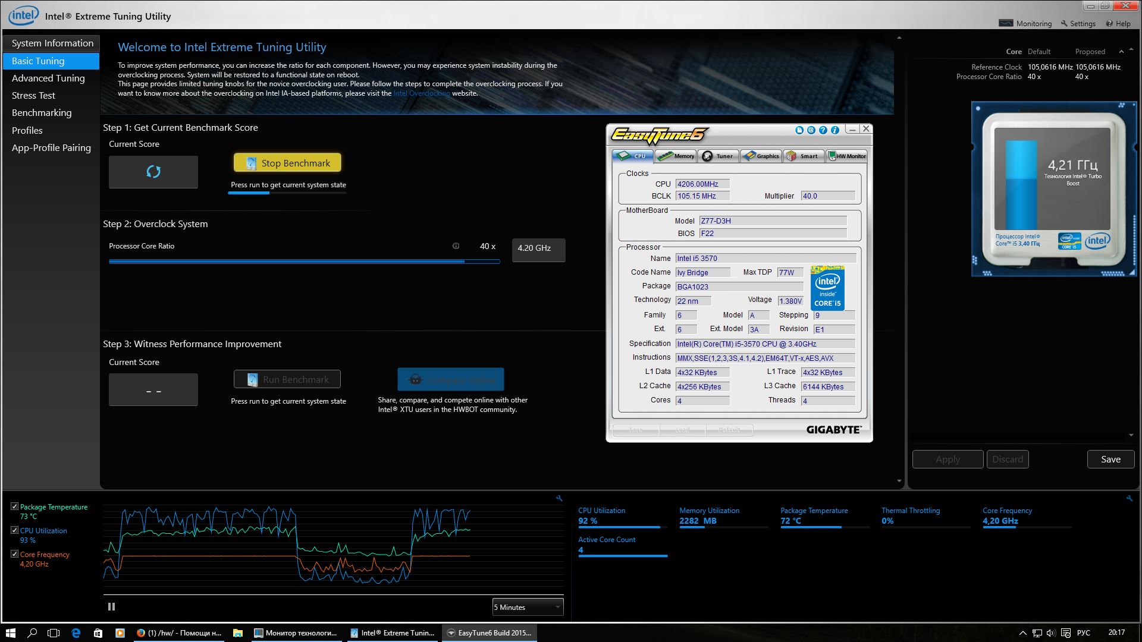Screen dimensions: 1142x642
Task: Show hidden system tray icons
Action: [x=1022, y=633]
